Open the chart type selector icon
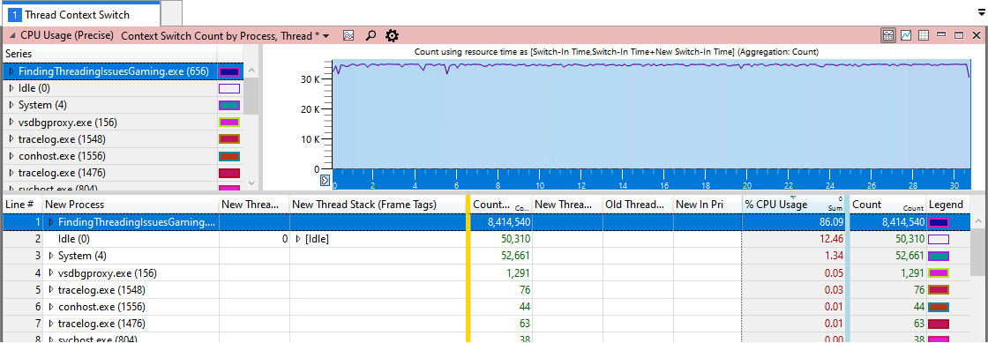Screen dimensions: 988x343 (348, 36)
